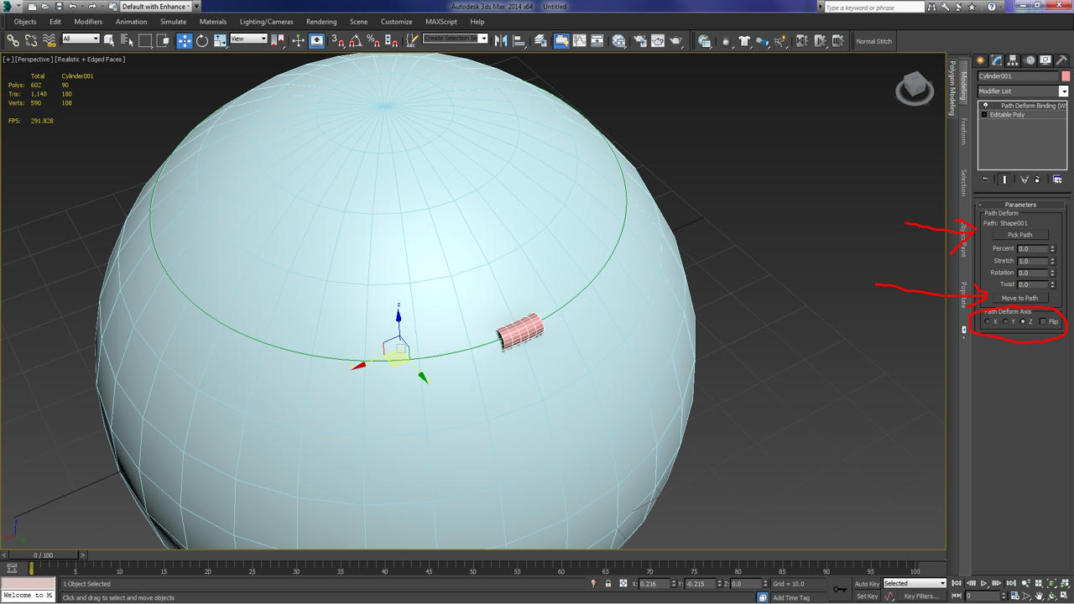Screen dimensions: 1074x604
Task: Open the Utilities hammer panel tab
Action: pos(1062,60)
